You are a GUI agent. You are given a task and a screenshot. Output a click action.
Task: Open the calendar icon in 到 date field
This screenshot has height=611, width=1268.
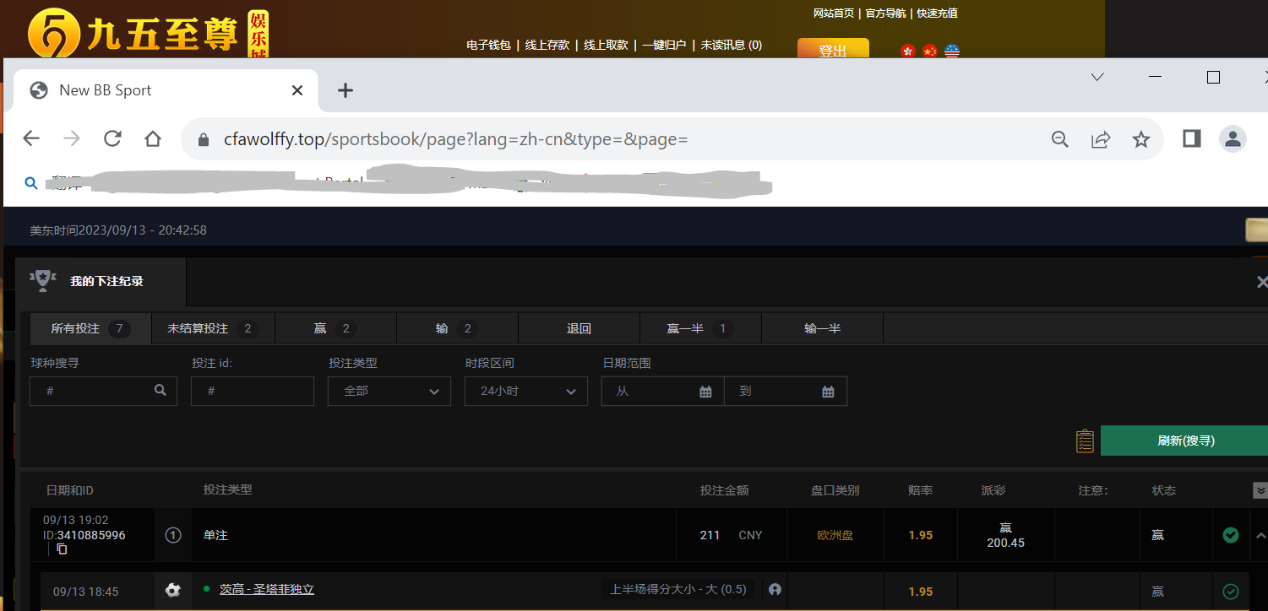click(x=828, y=392)
